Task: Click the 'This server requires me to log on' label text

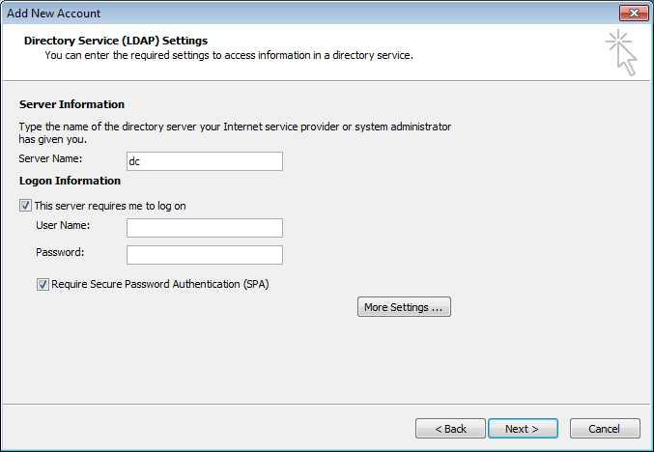Action: coord(110,206)
